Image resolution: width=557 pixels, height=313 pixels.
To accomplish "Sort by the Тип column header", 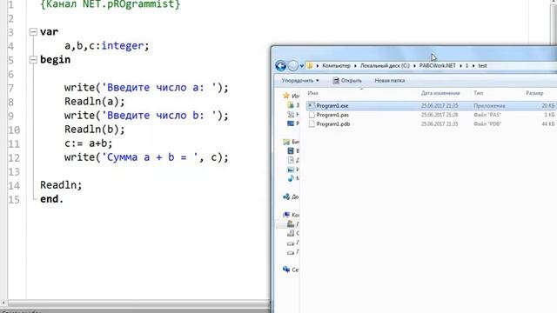I will pyautogui.click(x=478, y=93).
